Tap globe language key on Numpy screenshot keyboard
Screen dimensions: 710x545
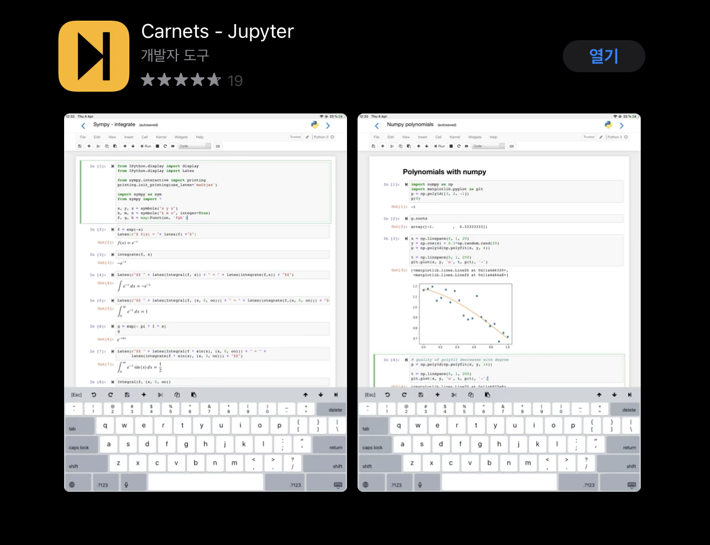372,483
